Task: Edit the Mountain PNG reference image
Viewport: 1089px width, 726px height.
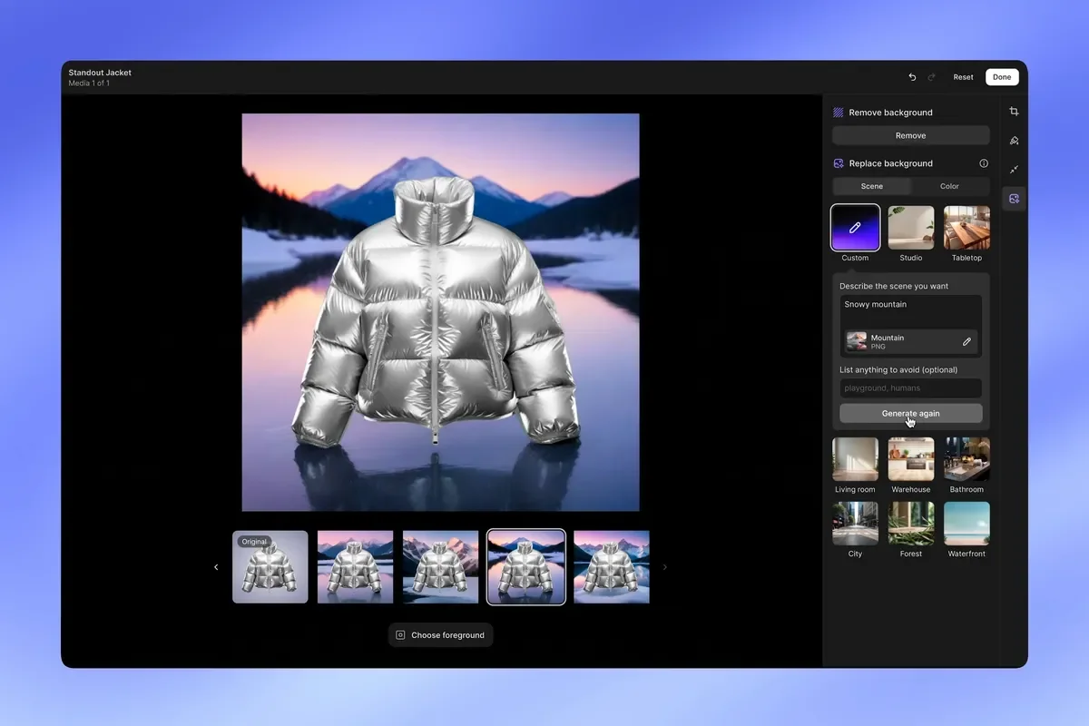Action: [x=966, y=342]
